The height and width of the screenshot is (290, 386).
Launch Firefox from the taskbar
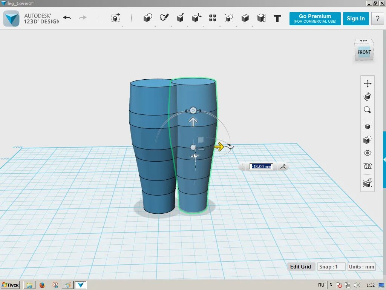coord(42,285)
